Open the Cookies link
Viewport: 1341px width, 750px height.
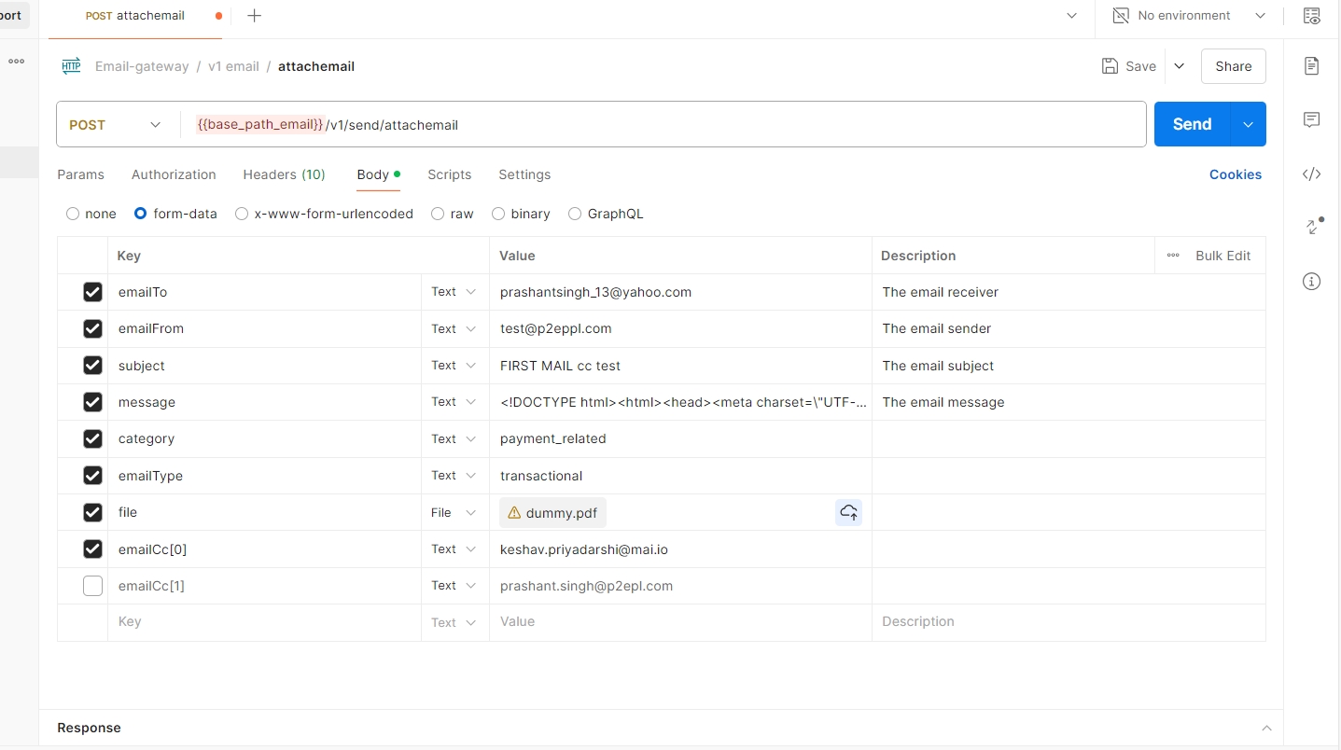pos(1235,174)
